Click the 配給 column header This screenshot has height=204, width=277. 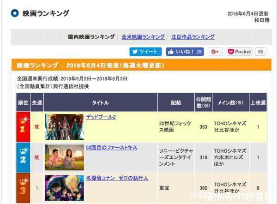[x=176, y=102]
